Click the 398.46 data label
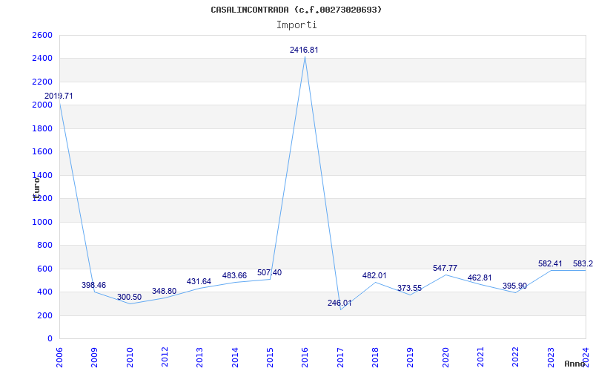The width and height of the screenshot is (593, 371). (94, 286)
